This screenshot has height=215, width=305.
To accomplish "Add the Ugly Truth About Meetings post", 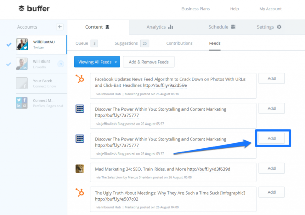I will click(x=271, y=192).
